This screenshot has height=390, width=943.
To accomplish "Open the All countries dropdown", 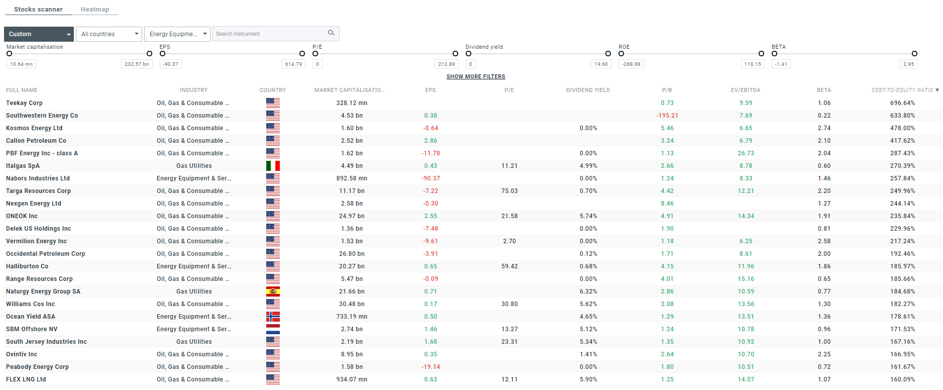I will 109,34.
